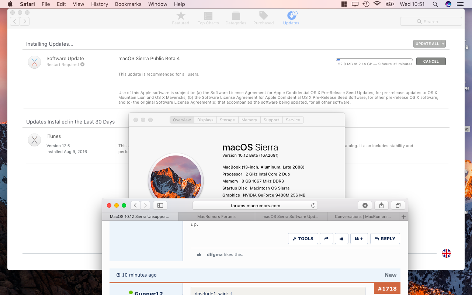Open Time Machine menu bar icon

(366, 4)
